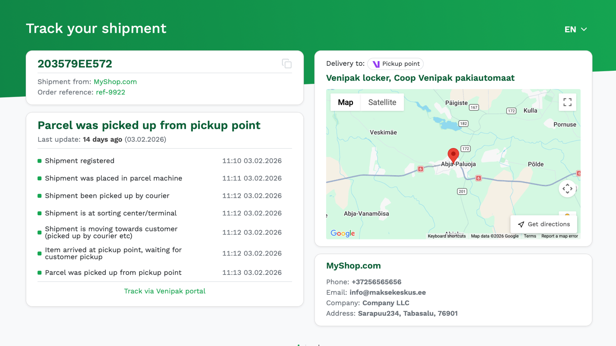Click final 'Parcel was picked up' list row

(x=165, y=273)
